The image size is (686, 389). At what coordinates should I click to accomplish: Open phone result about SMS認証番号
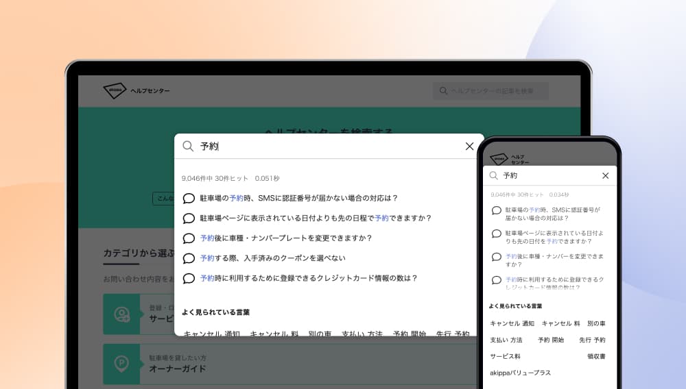tap(552, 214)
